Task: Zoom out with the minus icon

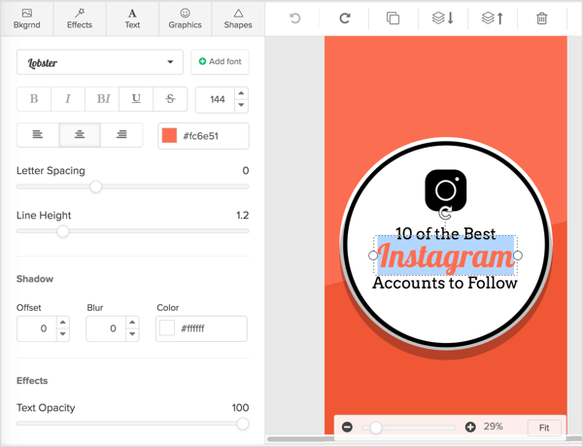Action: [347, 427]
